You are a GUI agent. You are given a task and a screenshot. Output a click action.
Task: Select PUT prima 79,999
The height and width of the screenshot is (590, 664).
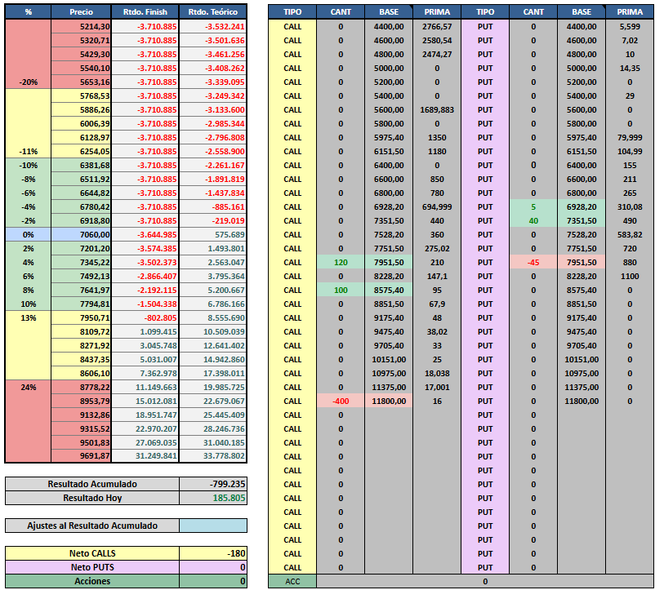630,138
